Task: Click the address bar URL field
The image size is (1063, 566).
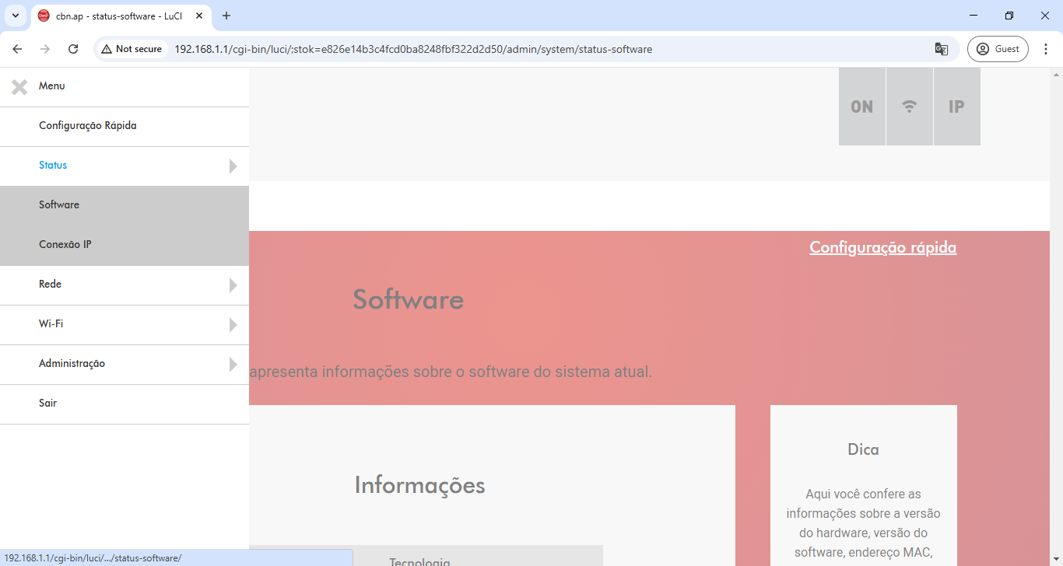Action: [x=467, y=49]
